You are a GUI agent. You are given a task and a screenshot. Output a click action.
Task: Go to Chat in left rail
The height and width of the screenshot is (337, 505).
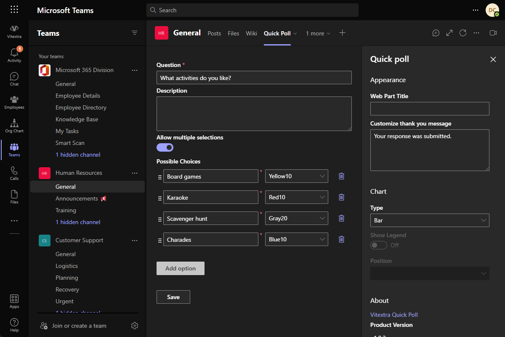[14, 79]
